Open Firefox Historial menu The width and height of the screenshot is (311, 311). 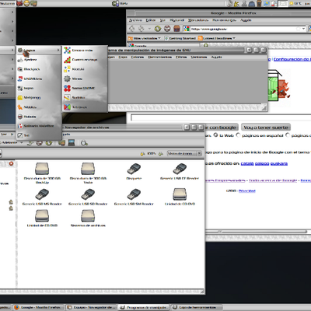tap(176, 20)
